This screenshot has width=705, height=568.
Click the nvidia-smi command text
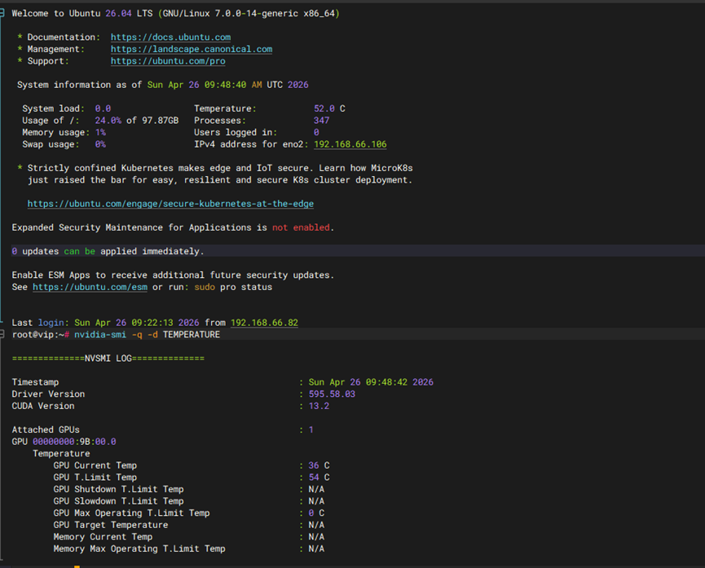click(x=100, y=335)
